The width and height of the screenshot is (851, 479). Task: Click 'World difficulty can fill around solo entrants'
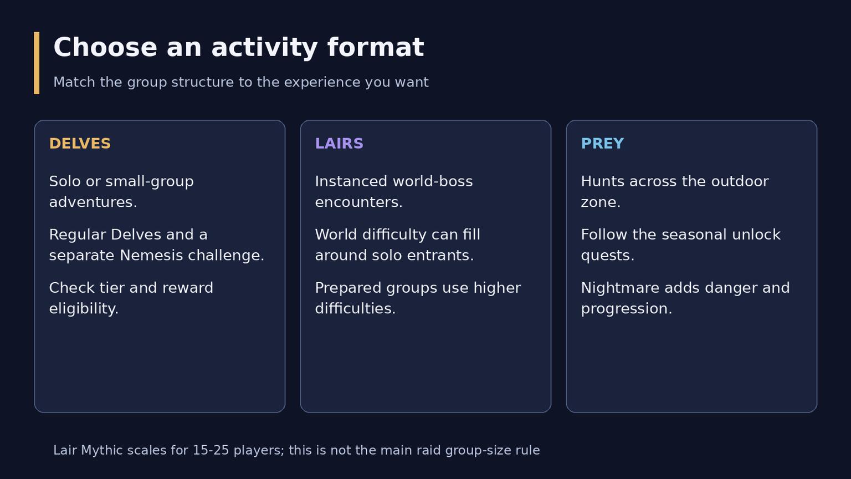tap(398, 245)
